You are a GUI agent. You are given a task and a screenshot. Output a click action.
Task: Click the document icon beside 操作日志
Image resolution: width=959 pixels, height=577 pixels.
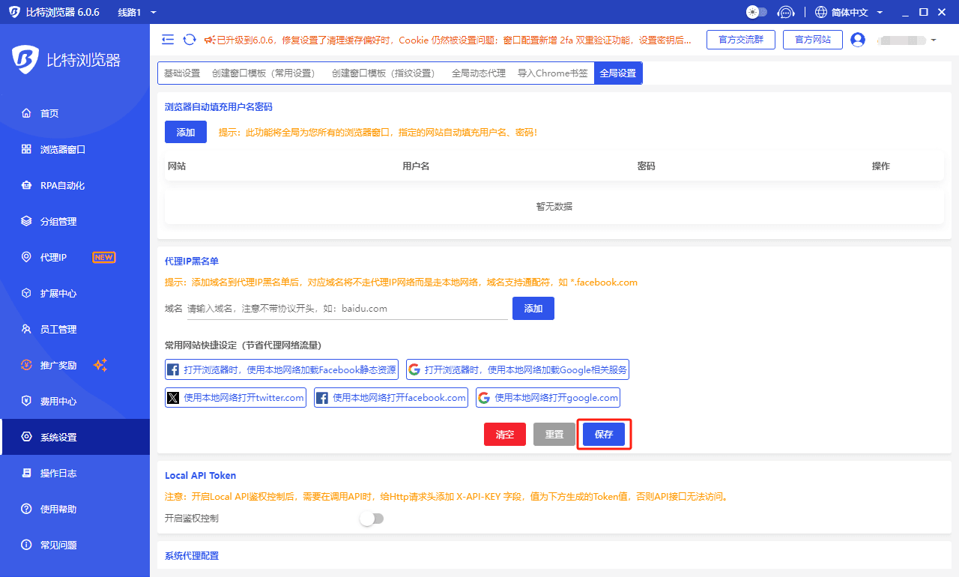26,473
